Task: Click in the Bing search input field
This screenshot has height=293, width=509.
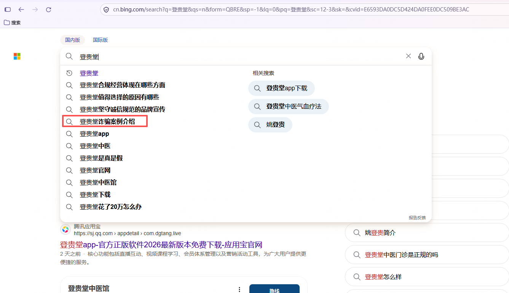Action: click(240, 57)
